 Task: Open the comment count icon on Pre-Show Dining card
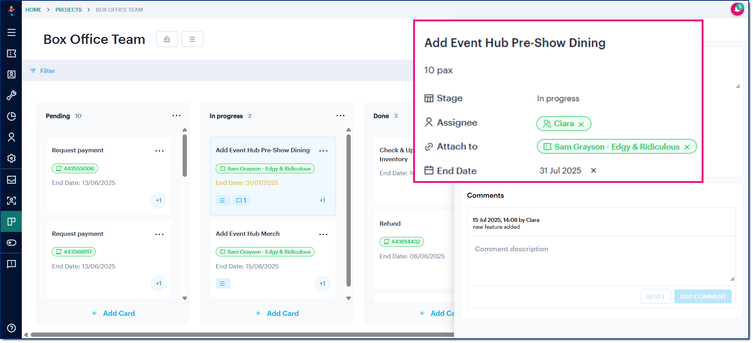(x=241, y=200)
